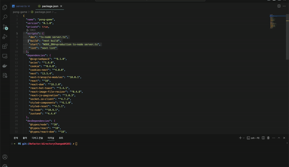
Task: Close the package.json tab
Action: coord(61,6)
